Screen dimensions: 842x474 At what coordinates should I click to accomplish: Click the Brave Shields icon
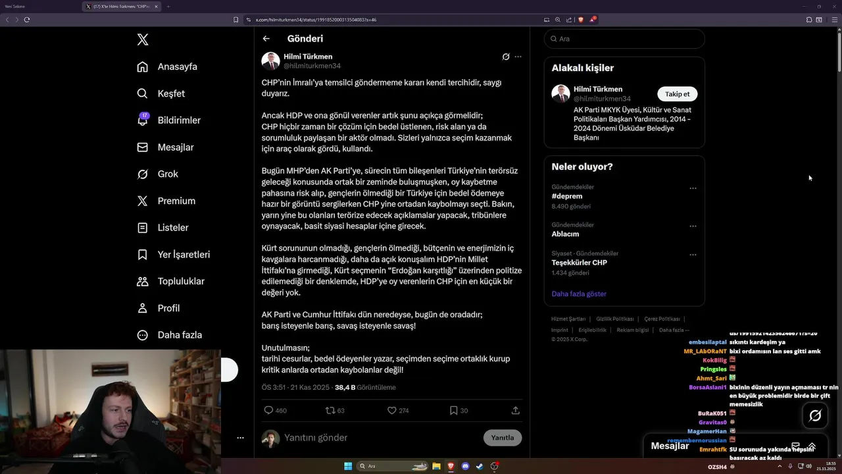click(x=580, y=20)
